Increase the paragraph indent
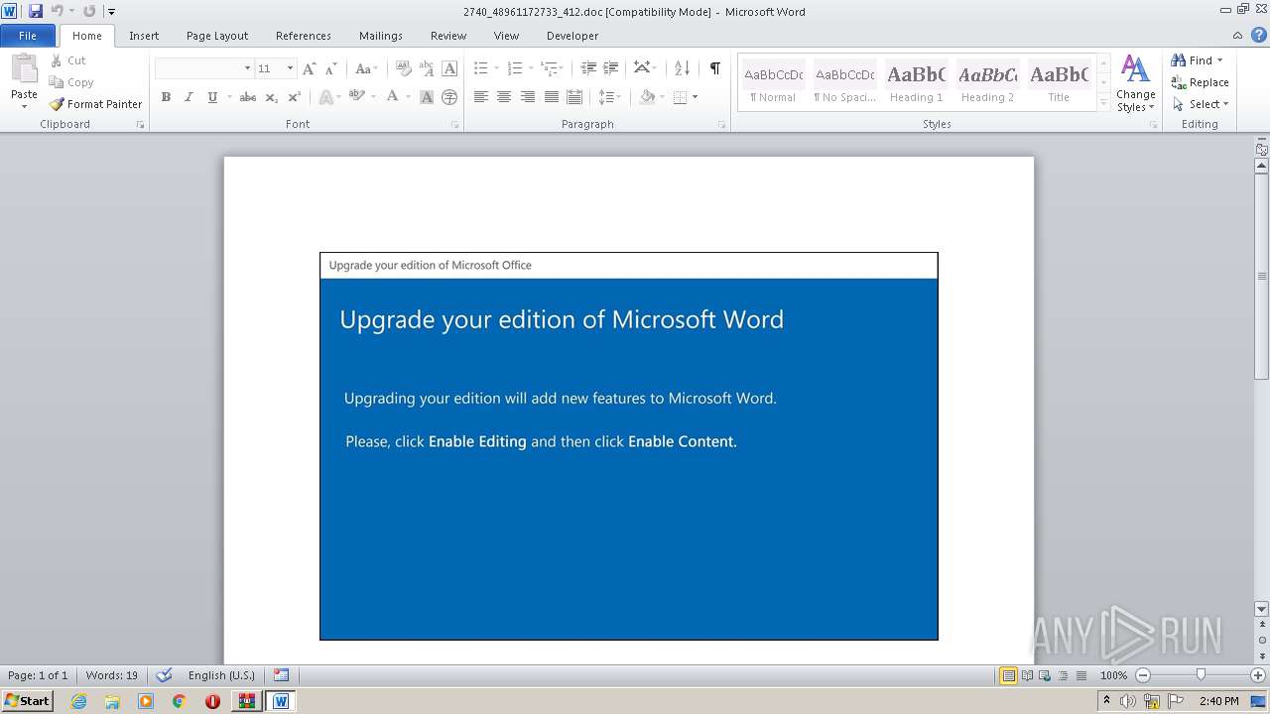The height and width of the screenshot is (714, 1270). pos(611,68)
